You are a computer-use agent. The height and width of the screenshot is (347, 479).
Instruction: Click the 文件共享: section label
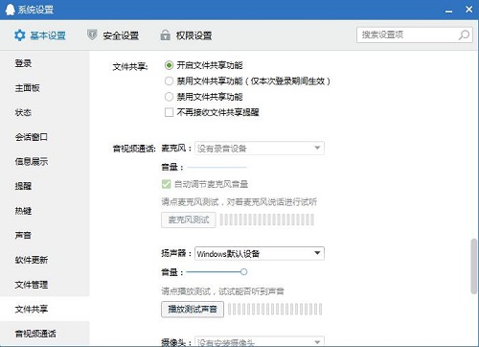coord(130,67)
